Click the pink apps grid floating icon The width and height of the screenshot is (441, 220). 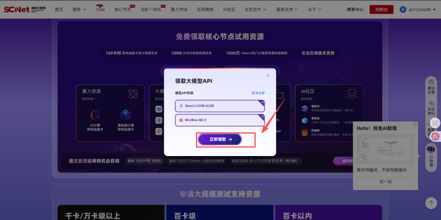(x=435, y=123)
